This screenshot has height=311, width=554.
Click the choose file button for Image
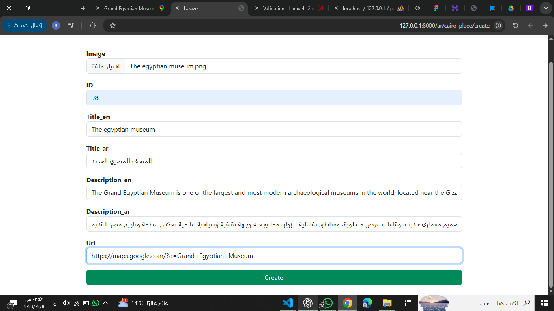(x=106, y=66)
